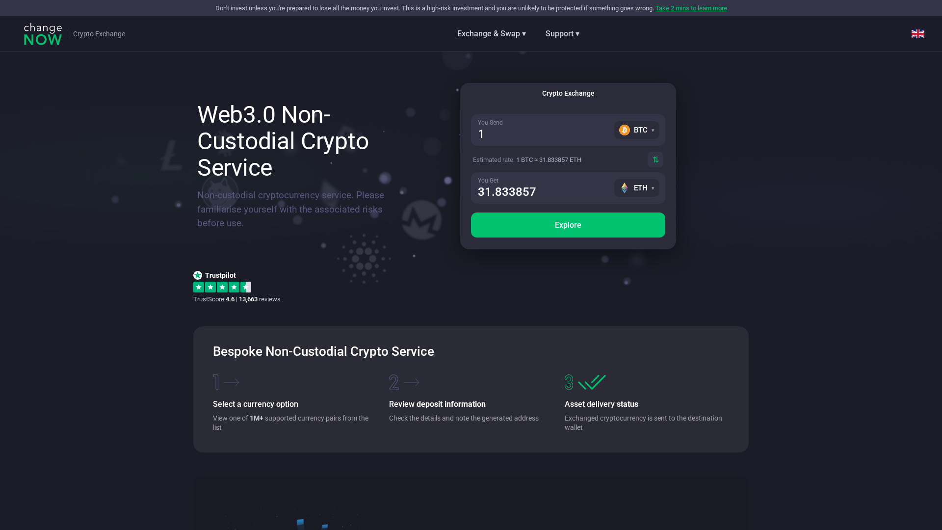
Task: Open the BTC currency dropdown
Action: (636, 130)
